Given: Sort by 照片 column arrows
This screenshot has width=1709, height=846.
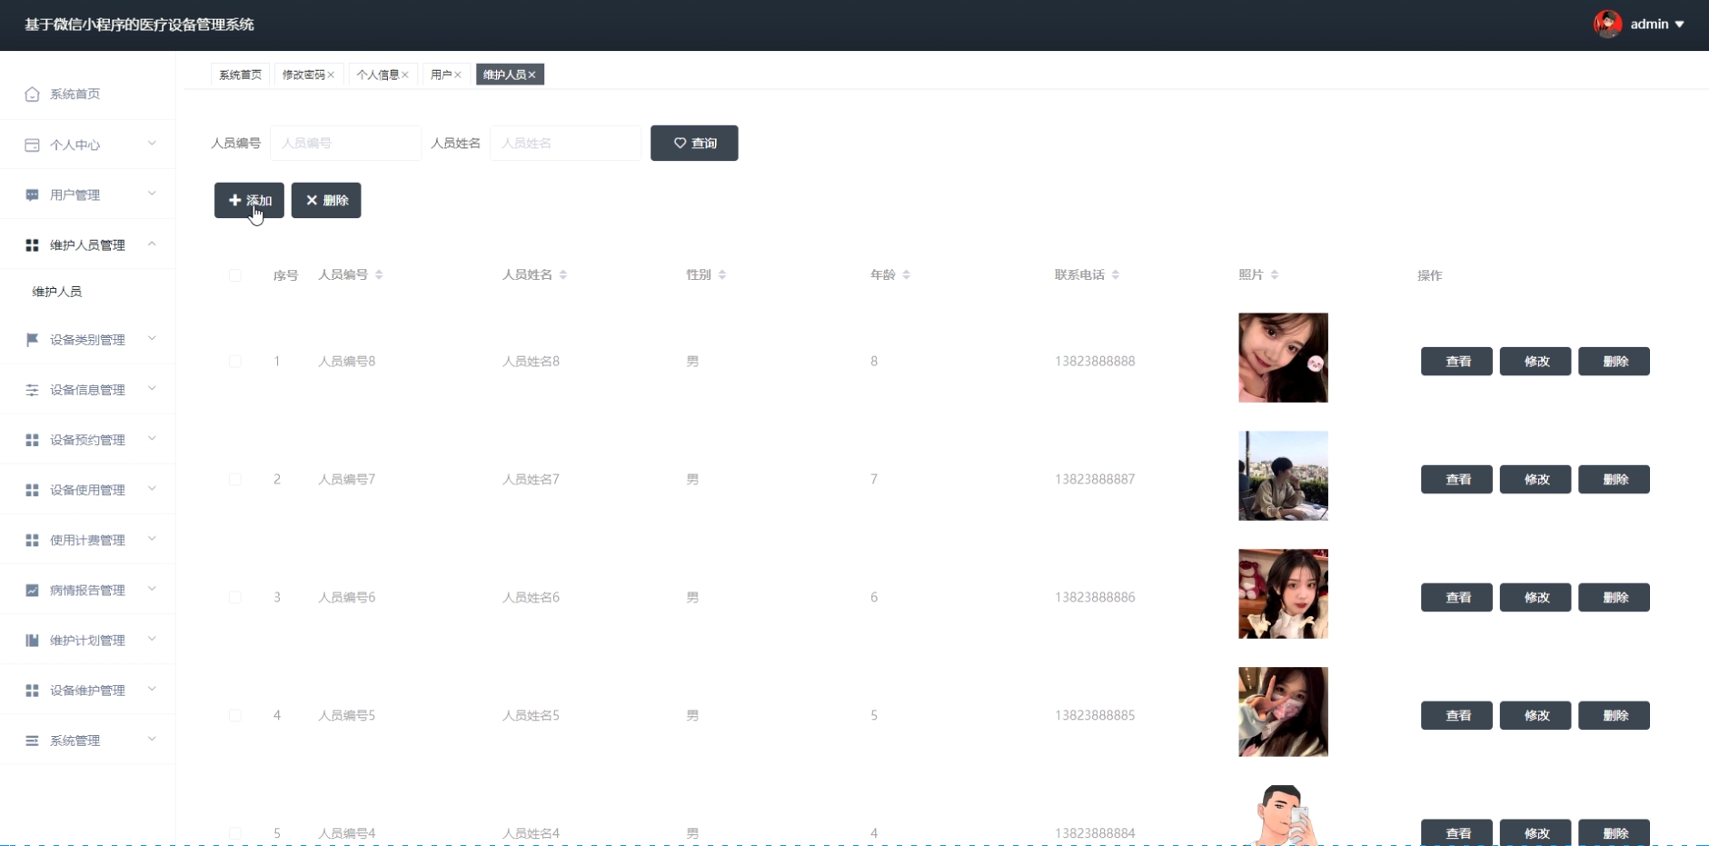Looking at the screenshot, I should tap(1275, 274).
